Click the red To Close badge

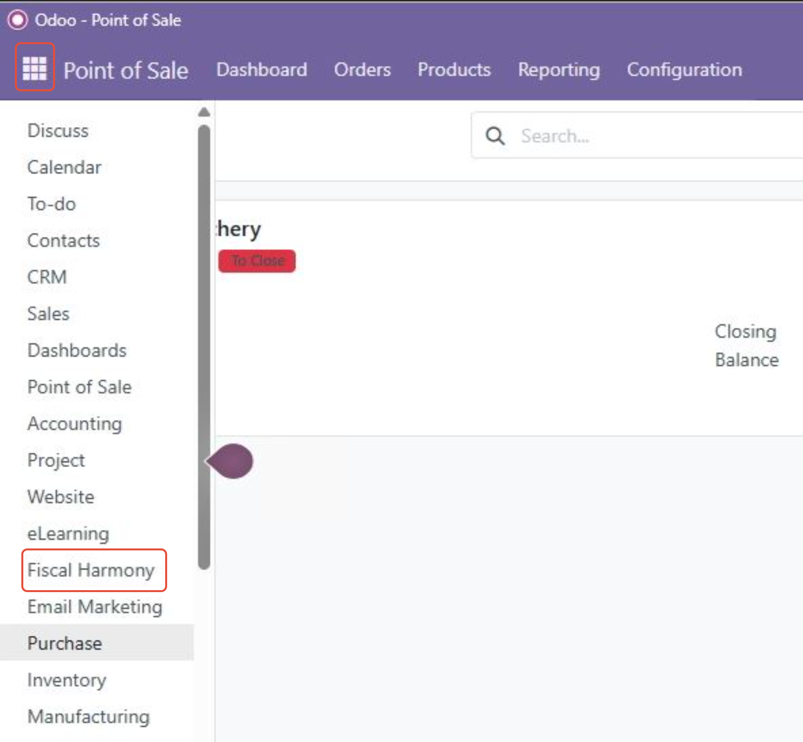(257, 261)
